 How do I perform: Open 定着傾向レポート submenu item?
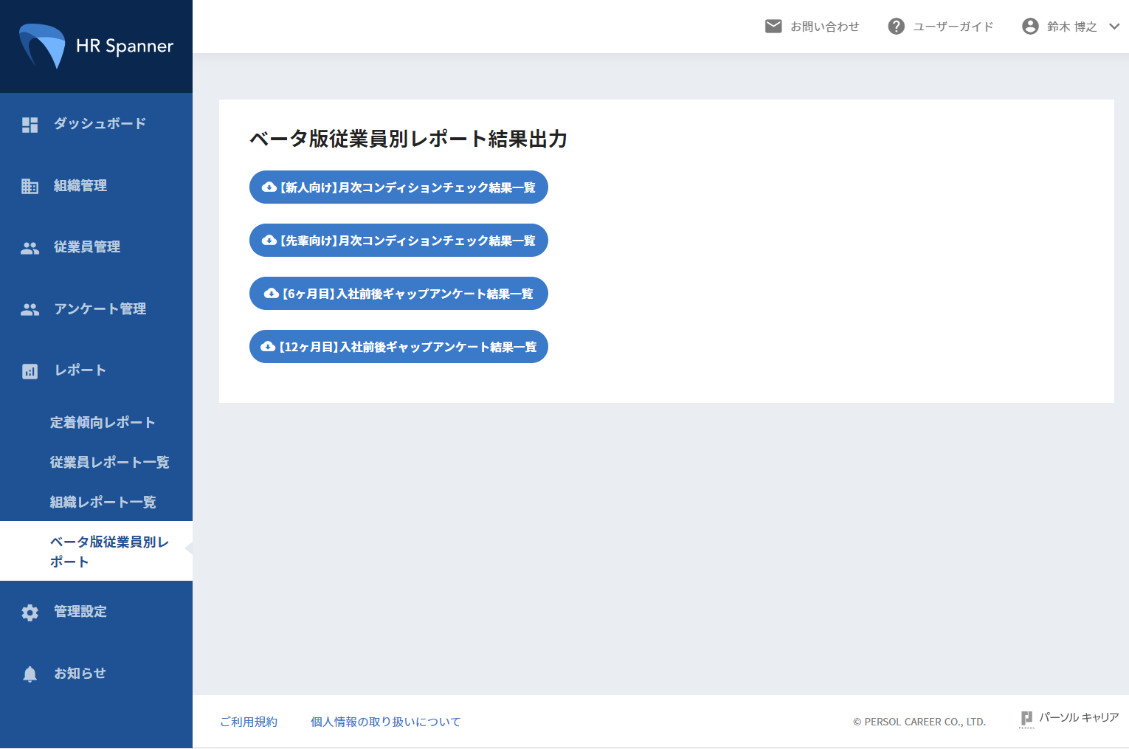click(103, 423)
